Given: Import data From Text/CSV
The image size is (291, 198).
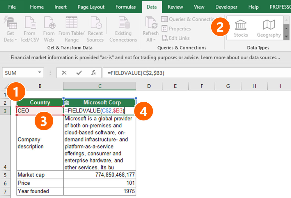Looking at the screenshot, I should tap(29, 29).
